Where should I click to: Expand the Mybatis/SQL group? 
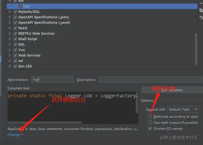pyautogui.click(x=10, y=12)
